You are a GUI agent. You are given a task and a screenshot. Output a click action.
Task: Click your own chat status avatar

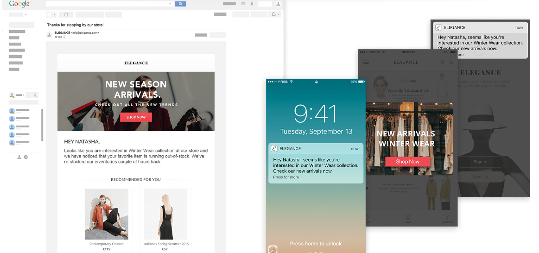point(12,95)
